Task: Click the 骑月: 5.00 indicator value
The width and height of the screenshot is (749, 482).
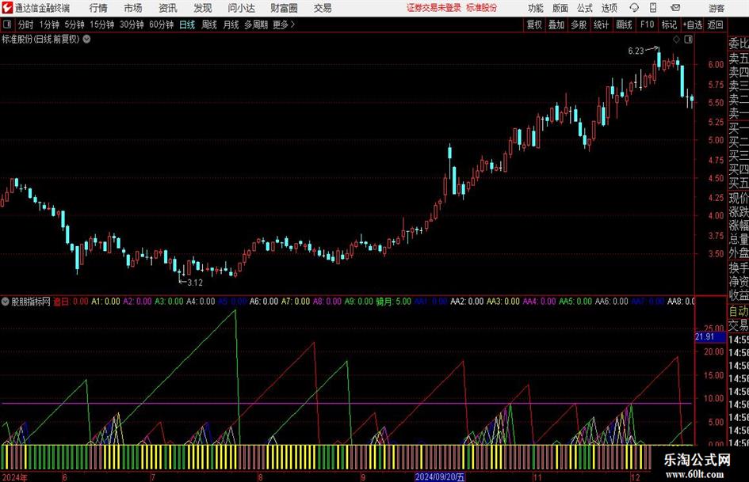Action: click(x=393, y=302)
